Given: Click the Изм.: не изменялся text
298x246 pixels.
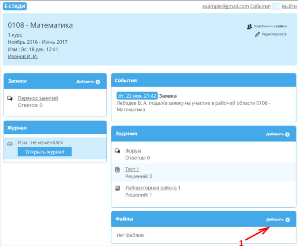Looking at the screenshot, I should (x=40, y=143).
